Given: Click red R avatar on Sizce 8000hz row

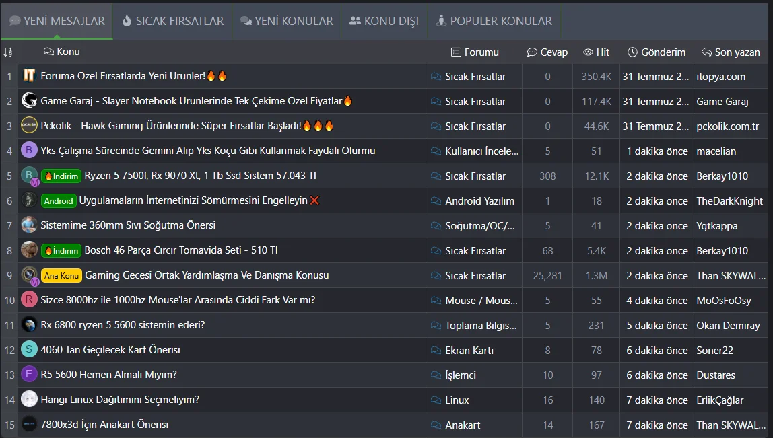Looking at the screenshot, I should click(29, 299).
